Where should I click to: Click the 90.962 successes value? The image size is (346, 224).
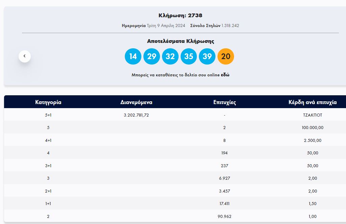225,216
